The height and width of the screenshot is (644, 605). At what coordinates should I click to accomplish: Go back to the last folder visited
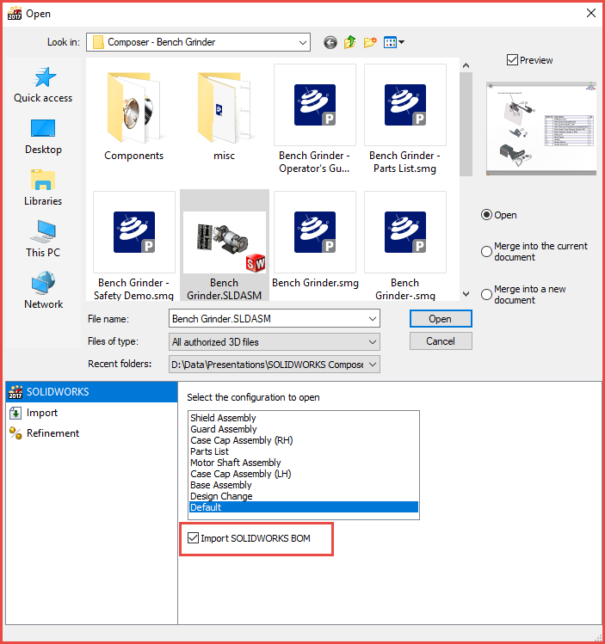point(330,42)
